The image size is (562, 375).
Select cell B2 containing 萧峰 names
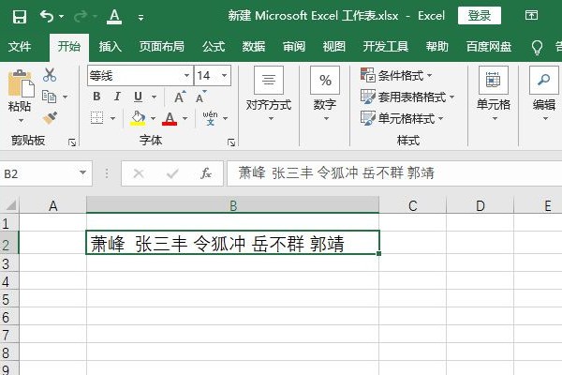point(232,244)
